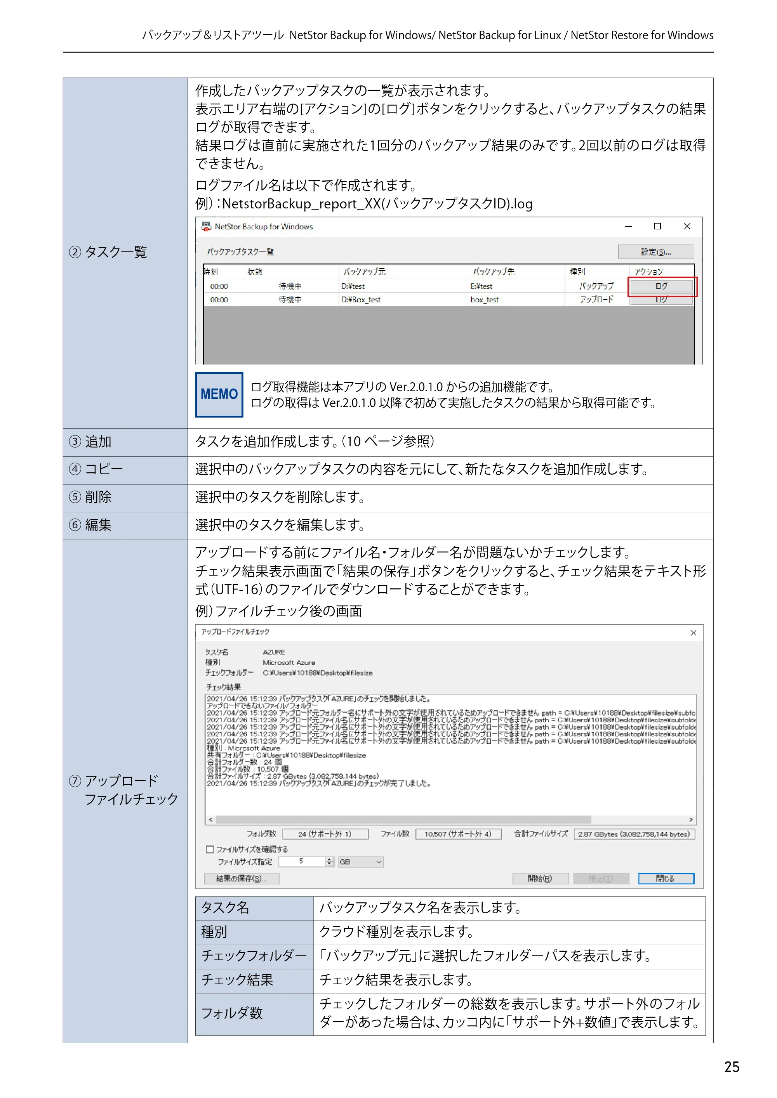The height and width of the screenshot is (1098, 777).
Task: Click the ログ button in the D:¥test row
Action: point(661,286)
